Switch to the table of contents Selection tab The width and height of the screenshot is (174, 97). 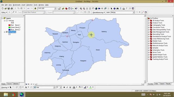click(x=16, y=84)
